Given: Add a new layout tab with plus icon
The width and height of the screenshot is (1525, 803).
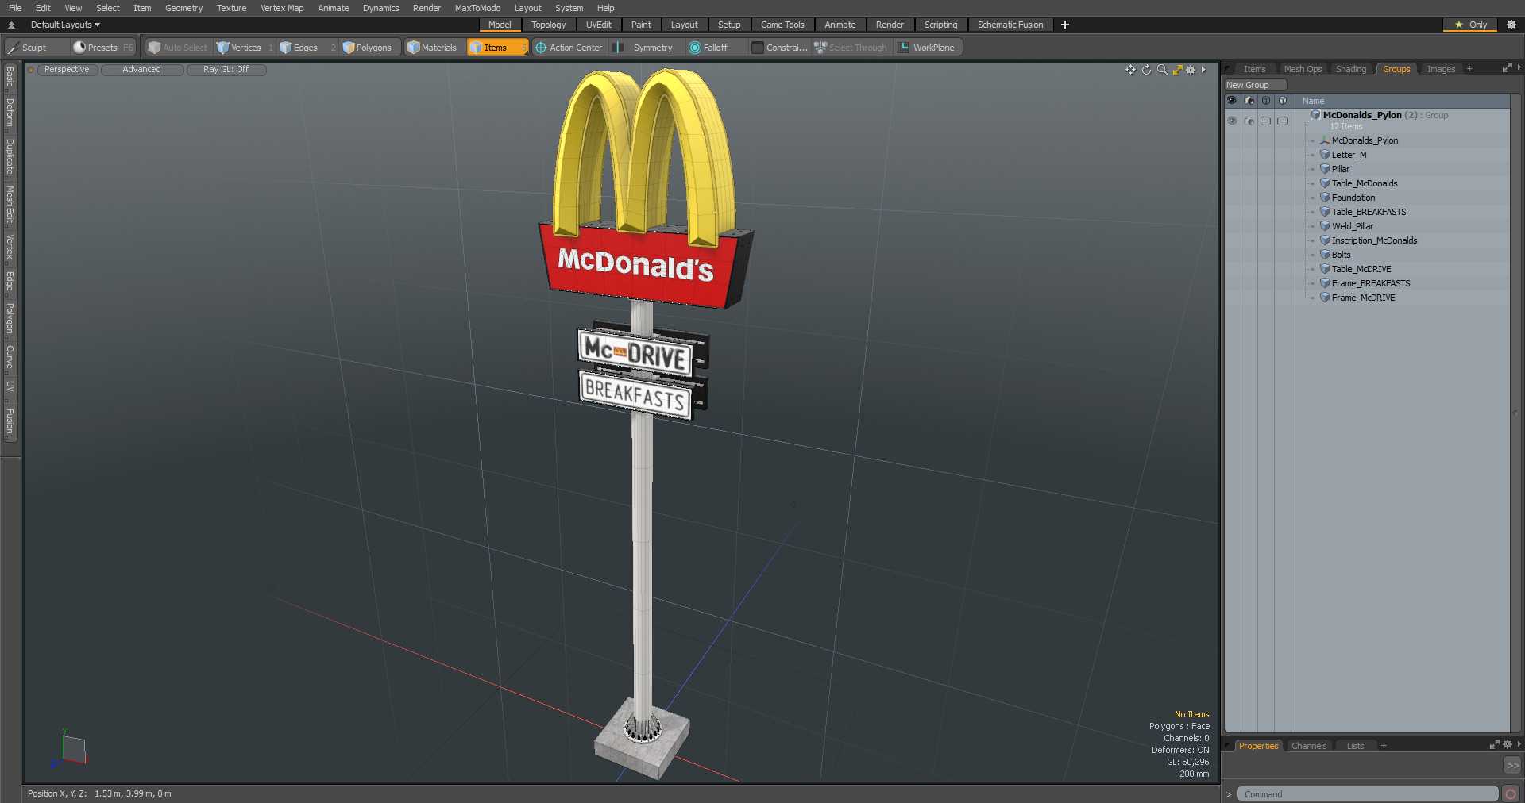Looking at the screenshot, I should (x=1065, y=25).
